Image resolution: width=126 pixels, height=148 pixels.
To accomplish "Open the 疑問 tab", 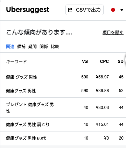I will [33, 46].
